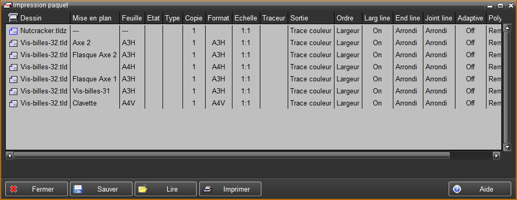Click the Nutcracker.tldz drawing file icon
The width and height of the screenshot is (517, 200).
[13, 31]
